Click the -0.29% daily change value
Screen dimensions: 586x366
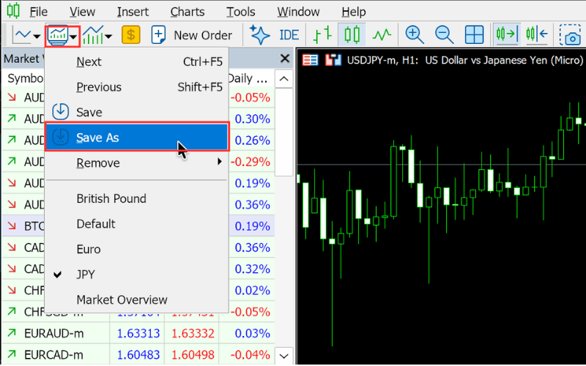tap(250, 162)
